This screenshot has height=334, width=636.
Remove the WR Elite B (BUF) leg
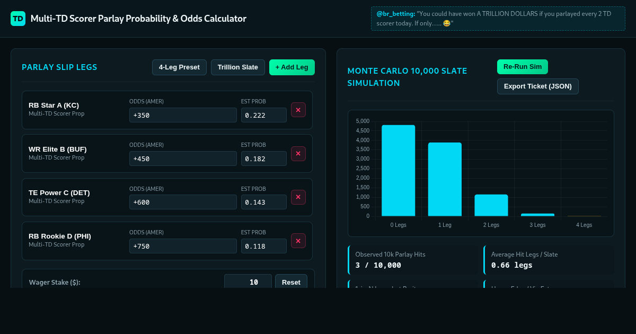298,154
